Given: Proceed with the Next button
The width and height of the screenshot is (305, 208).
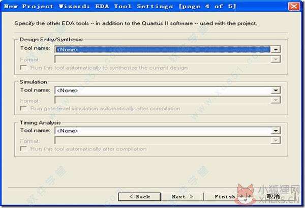Looking at the screenshot, I should (x=182, y=197).
